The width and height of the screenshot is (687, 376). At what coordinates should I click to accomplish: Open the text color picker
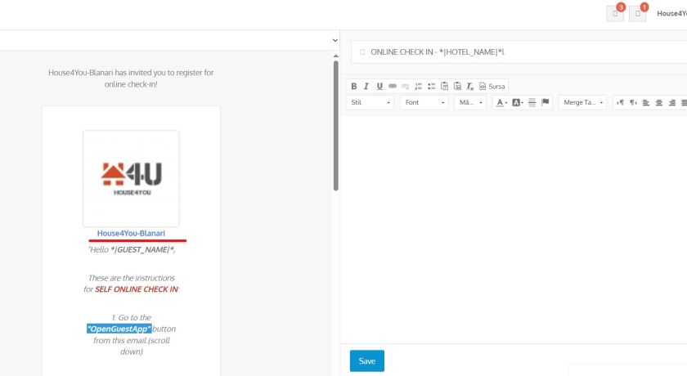(x=501, y=102)
